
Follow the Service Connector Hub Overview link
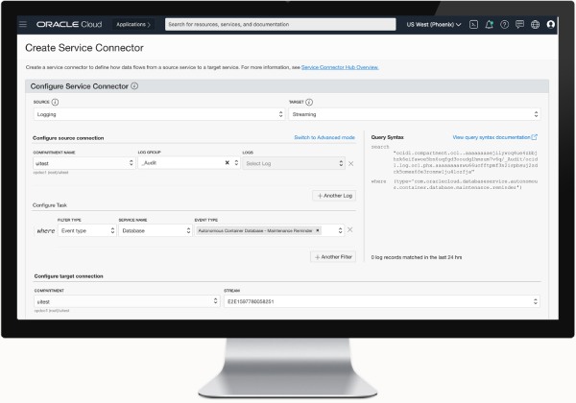coord(340,67)
